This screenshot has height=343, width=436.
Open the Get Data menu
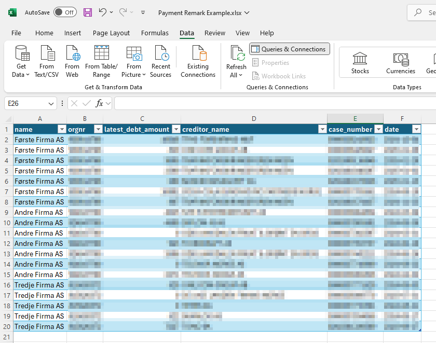(x=21, y=61)
